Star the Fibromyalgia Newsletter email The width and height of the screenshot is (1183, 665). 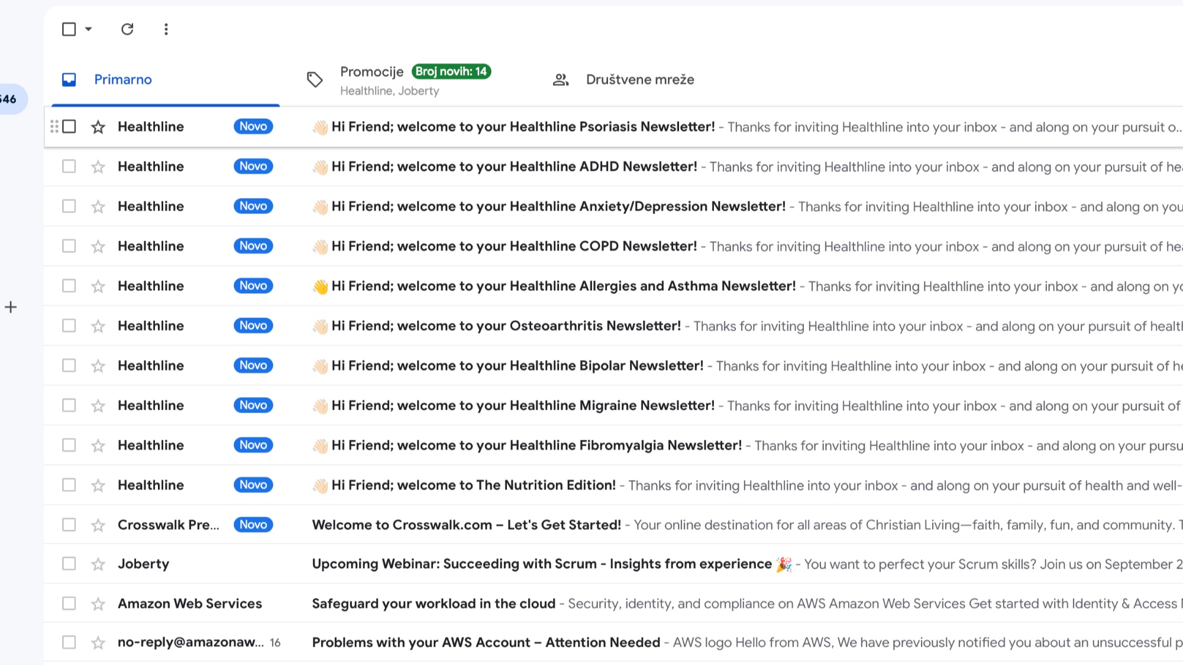click(x=98, y=445)
